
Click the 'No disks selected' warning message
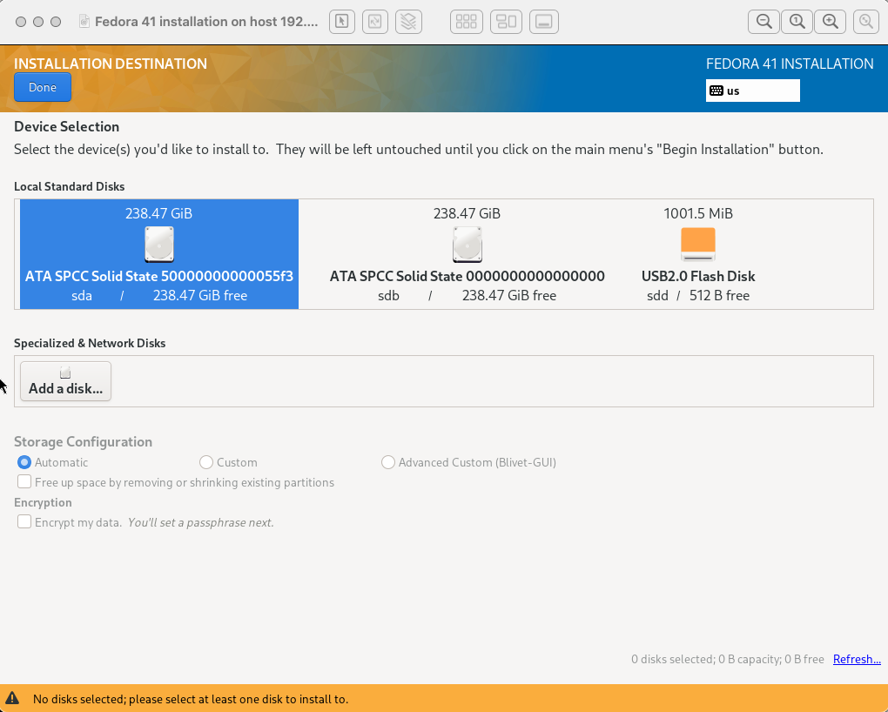[x=191, y=699]
